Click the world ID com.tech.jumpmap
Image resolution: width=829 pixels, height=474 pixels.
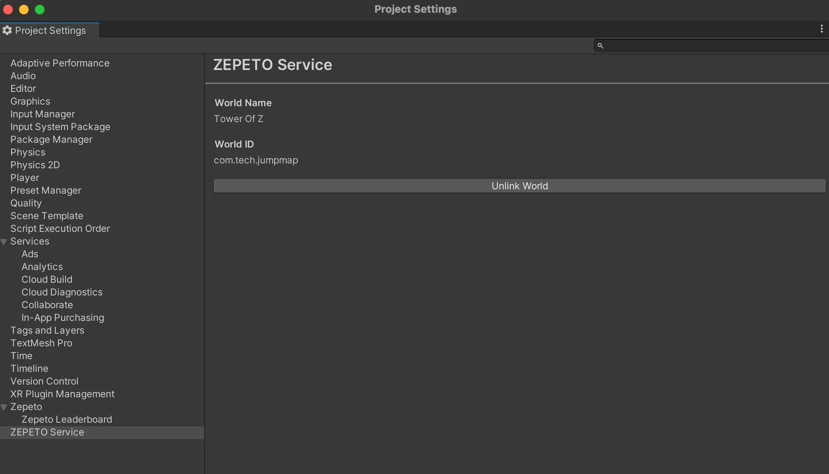tap(256, 160)
